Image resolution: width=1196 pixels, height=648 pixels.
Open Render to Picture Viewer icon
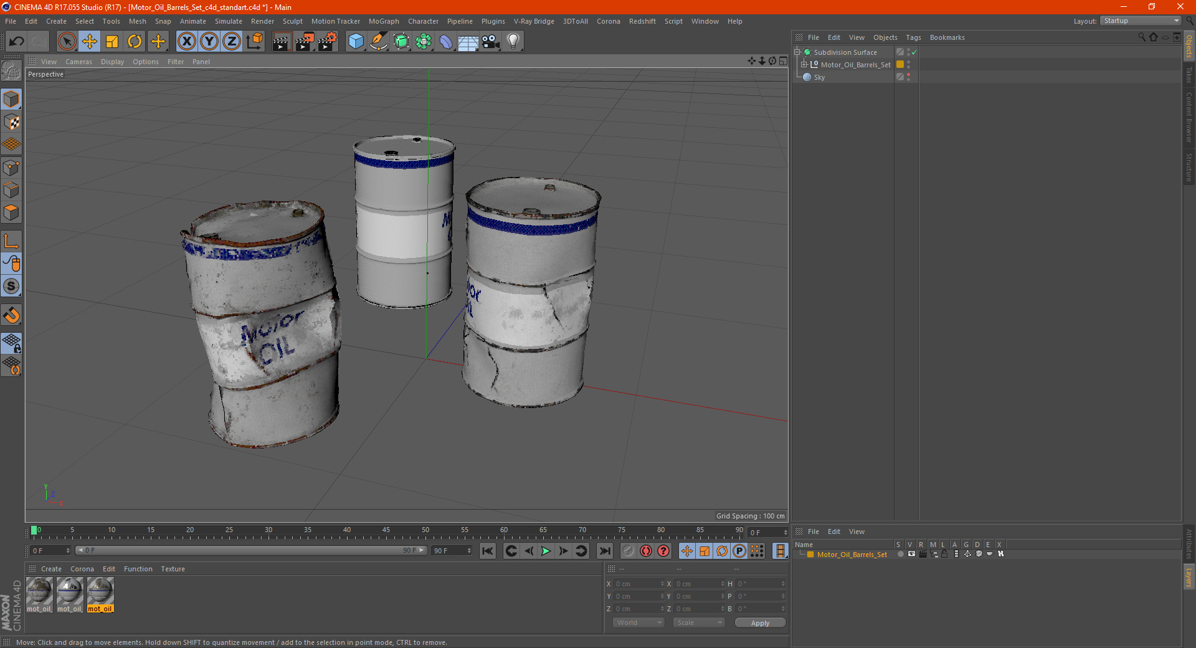click(305, 42)
